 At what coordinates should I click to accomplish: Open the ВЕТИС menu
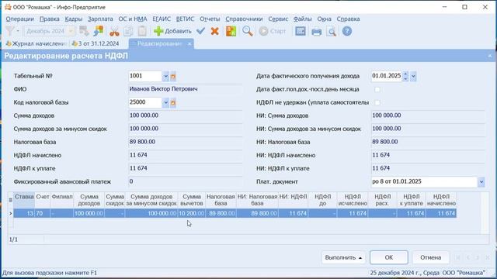[x=185, y=19]
